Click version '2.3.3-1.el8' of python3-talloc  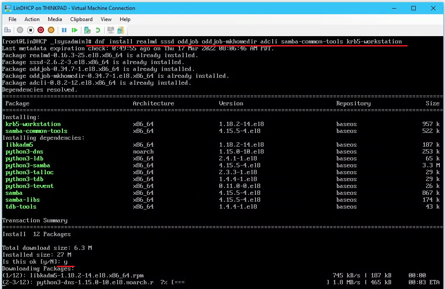coord(238,172)
